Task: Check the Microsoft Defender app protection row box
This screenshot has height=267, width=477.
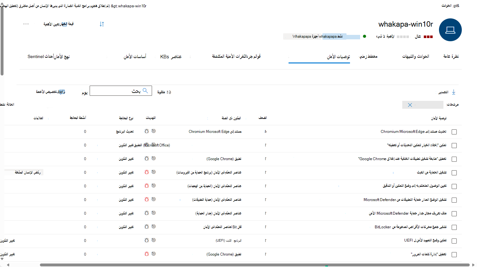Action: (x=454, y=200)
